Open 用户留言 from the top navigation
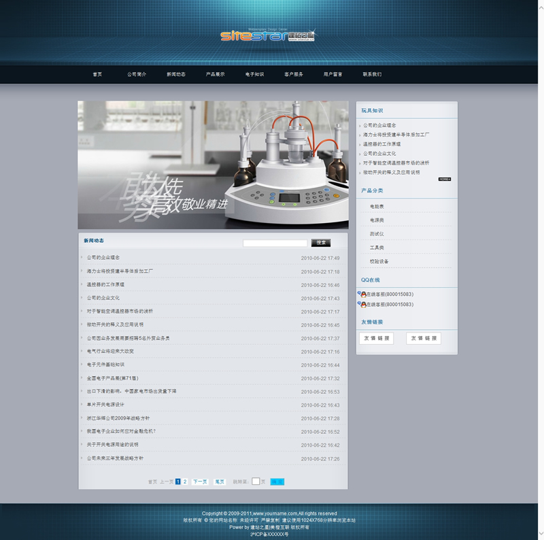The height and width of the screenshot is (540, 544). (x=333, y=74)
